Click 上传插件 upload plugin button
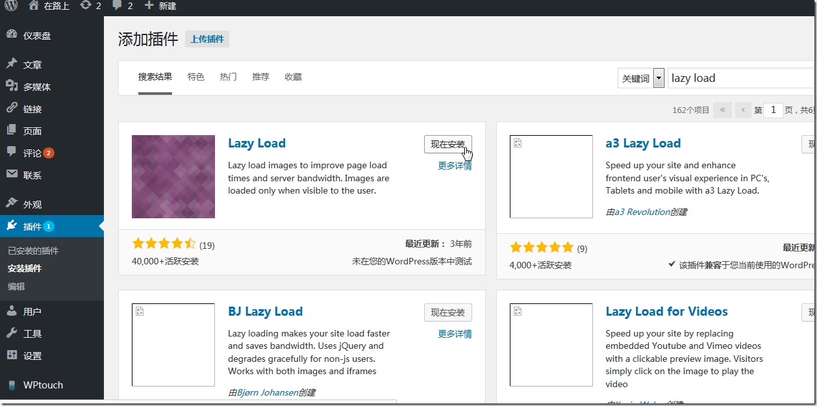The width and height of the screenshot is (817, 406). [x=207, y=39]
